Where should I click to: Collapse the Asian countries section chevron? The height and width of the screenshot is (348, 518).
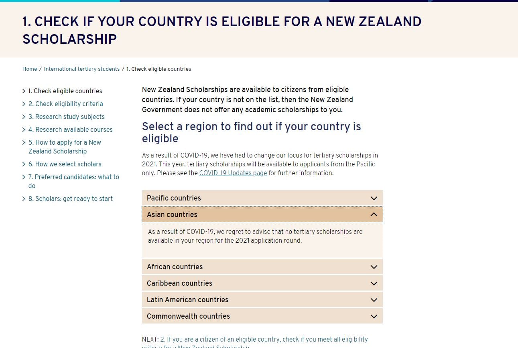click(374, 215)
